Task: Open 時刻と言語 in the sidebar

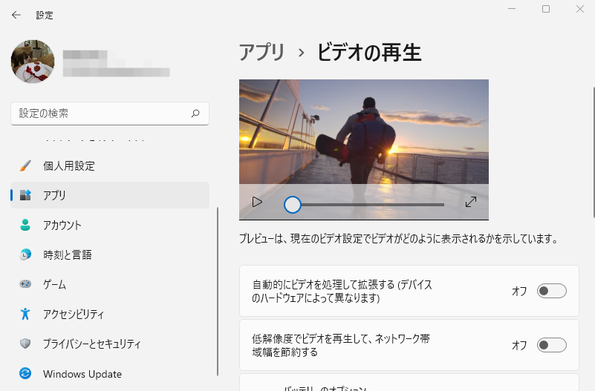Action: [110, 254]
